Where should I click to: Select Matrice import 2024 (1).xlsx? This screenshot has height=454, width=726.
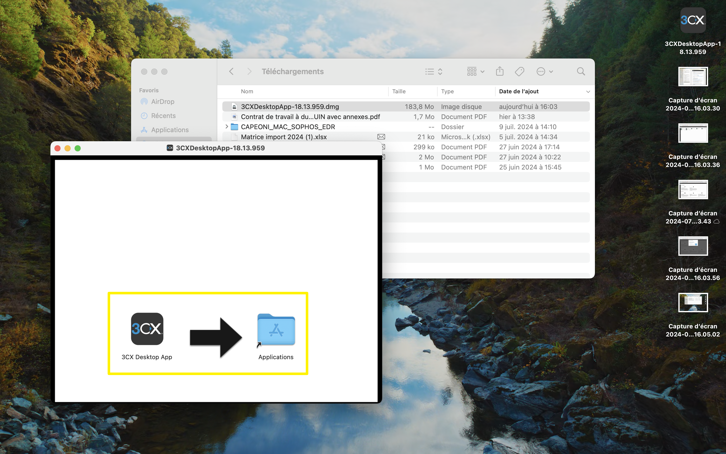coord(284,137)
